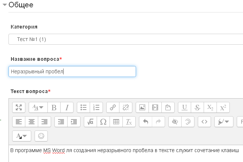
Task: Click the Название вопроса input field
Action: [x=72, y=71]
